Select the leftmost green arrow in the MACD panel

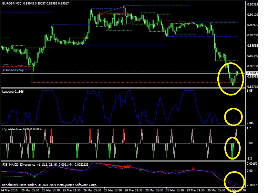coord(35,176)
